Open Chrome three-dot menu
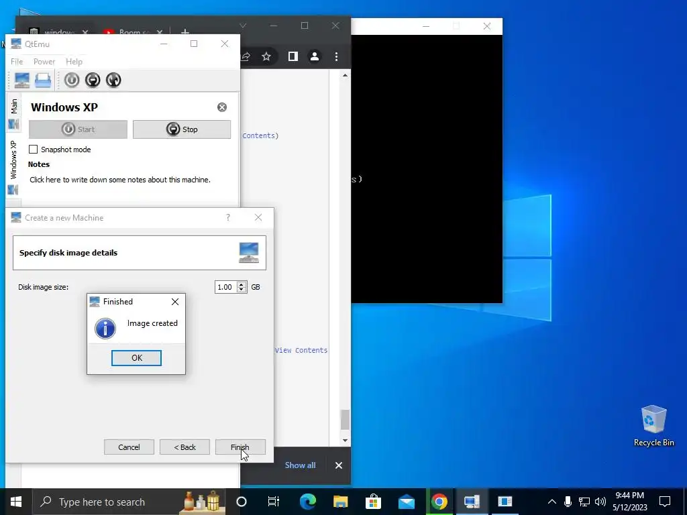 point(337,56)
